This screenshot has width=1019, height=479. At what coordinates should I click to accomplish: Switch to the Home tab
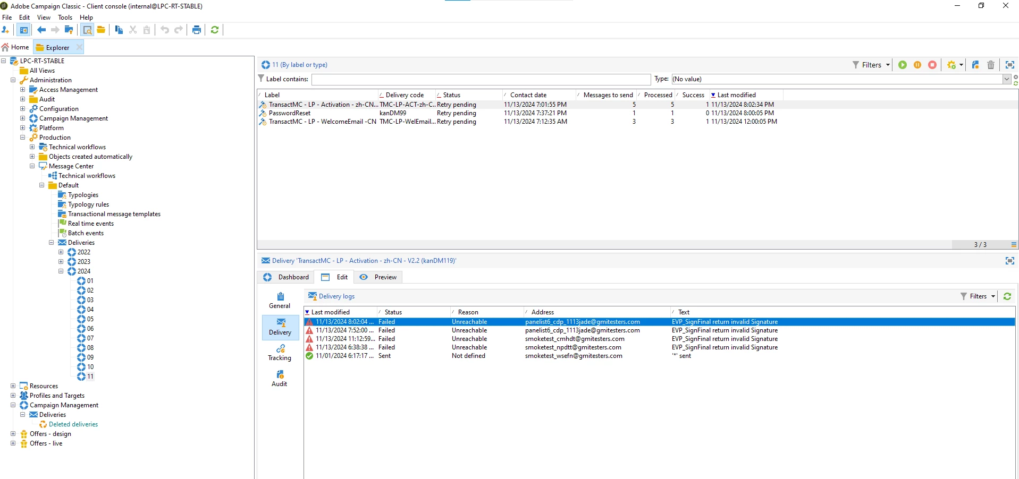[15, 47]
